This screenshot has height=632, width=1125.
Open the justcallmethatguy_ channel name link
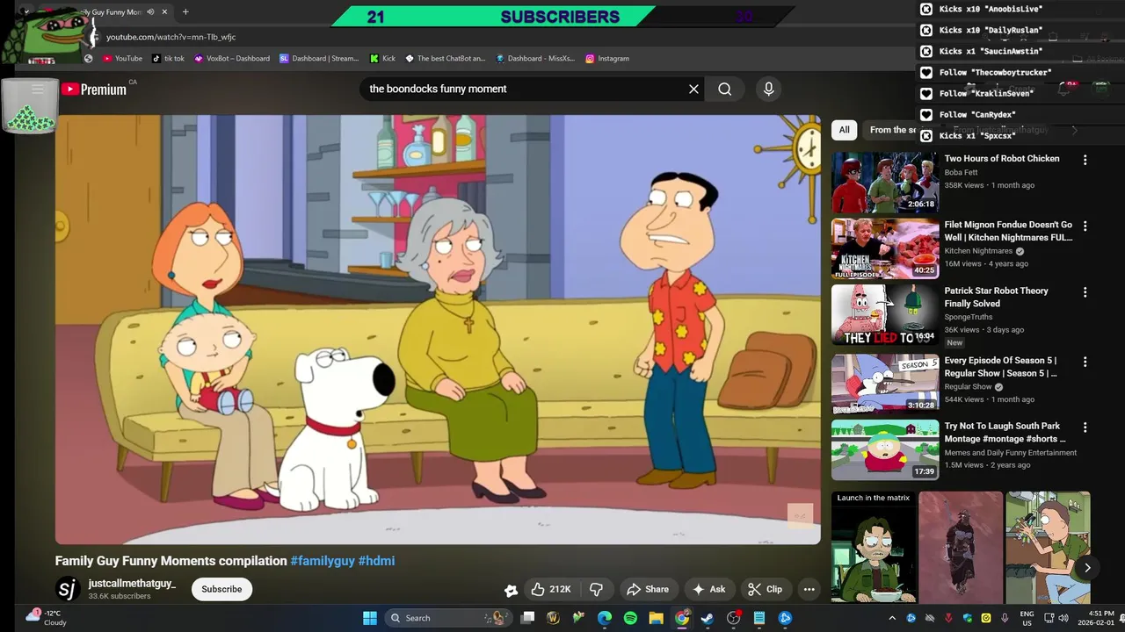[x=132, y=583]
